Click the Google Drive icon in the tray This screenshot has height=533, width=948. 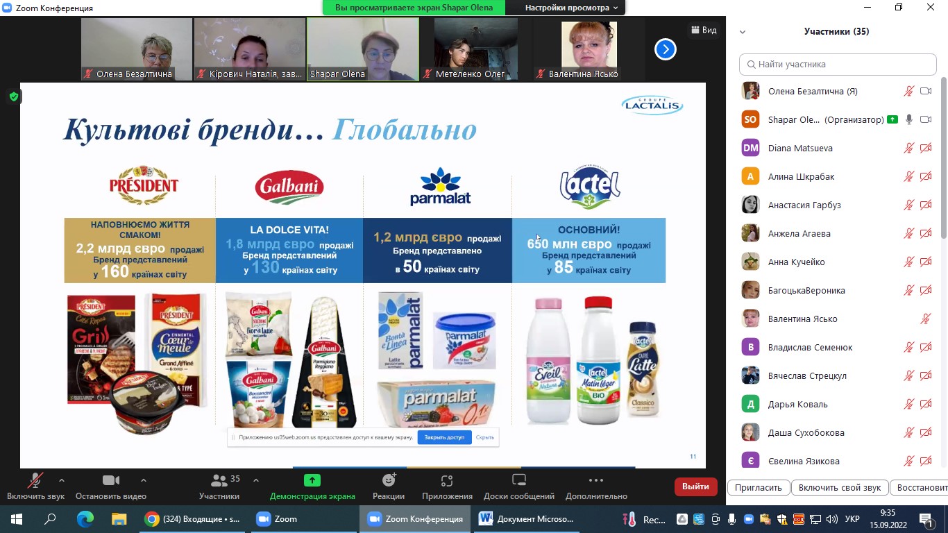pos(682,519)
